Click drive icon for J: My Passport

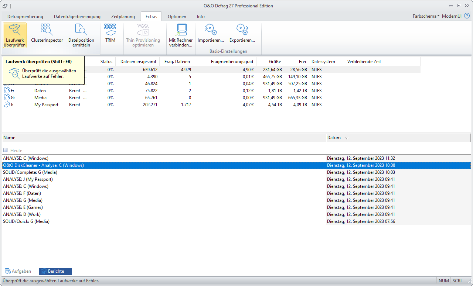(x=7, y=104)
